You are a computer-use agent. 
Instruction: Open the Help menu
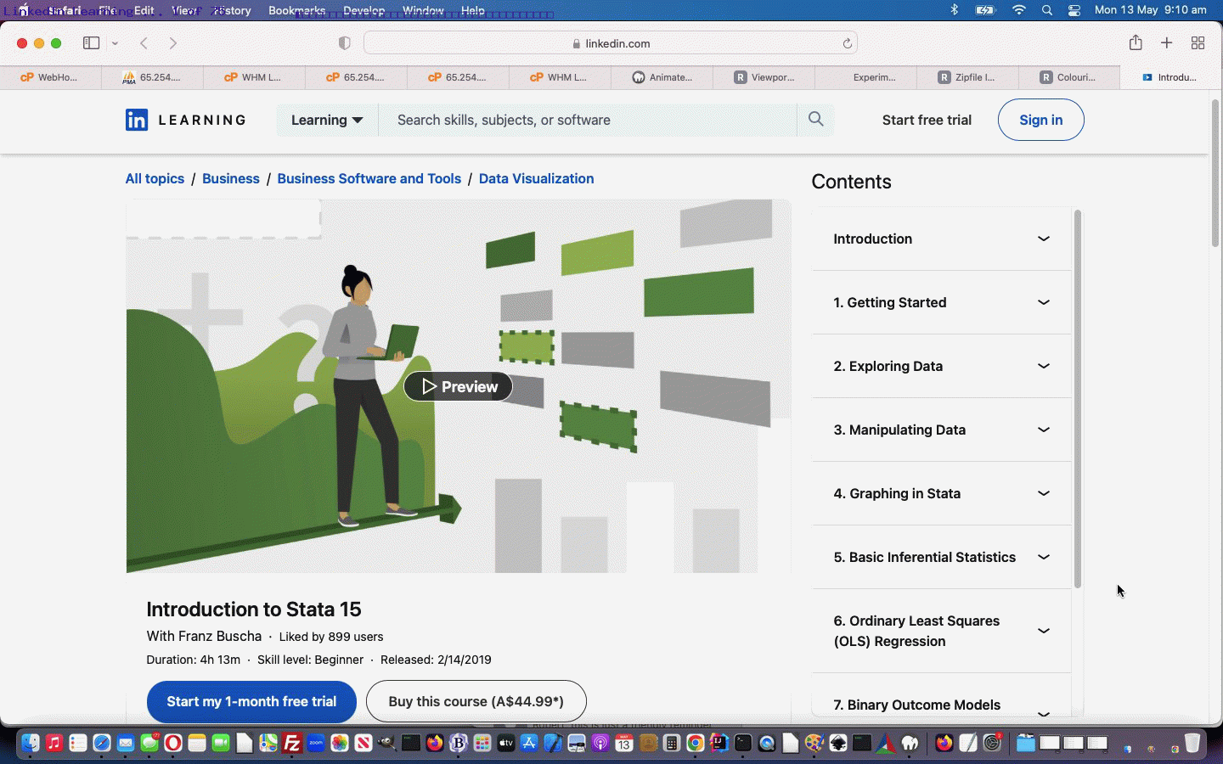[472, 10]
